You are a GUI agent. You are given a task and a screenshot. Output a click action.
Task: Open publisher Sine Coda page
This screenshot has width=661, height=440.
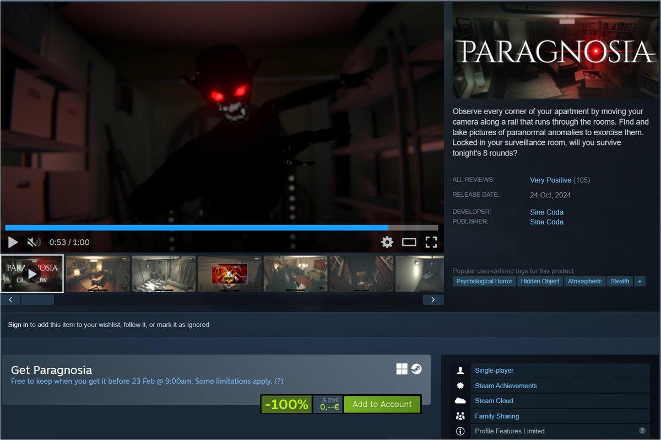tap(546, 222)
